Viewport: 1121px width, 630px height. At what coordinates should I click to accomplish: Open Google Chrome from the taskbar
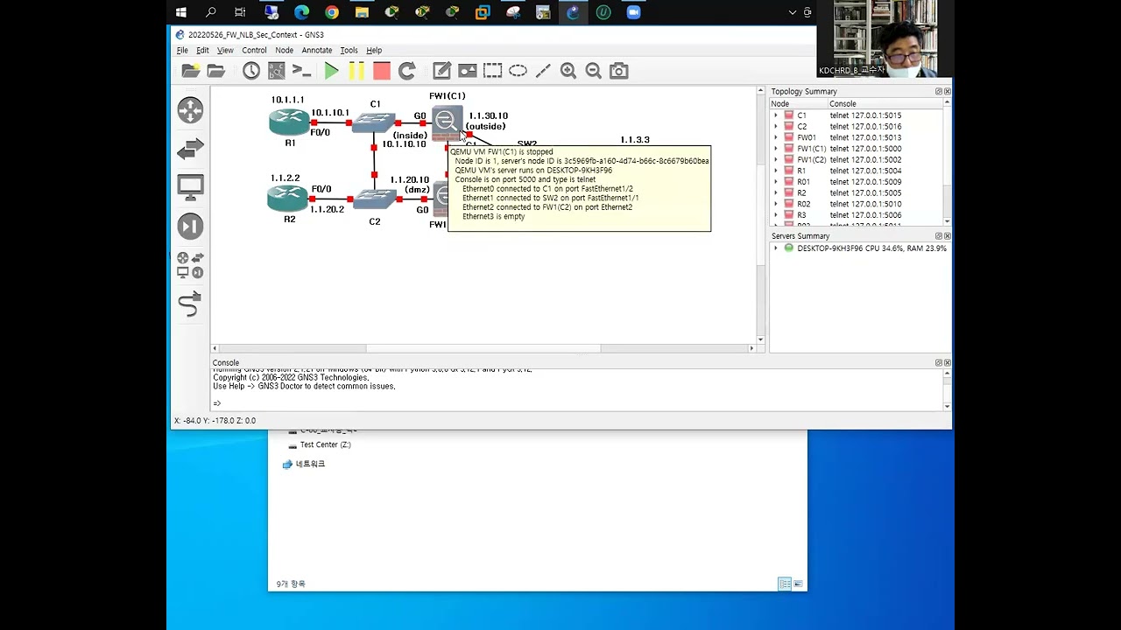click(x=331, y=12)
